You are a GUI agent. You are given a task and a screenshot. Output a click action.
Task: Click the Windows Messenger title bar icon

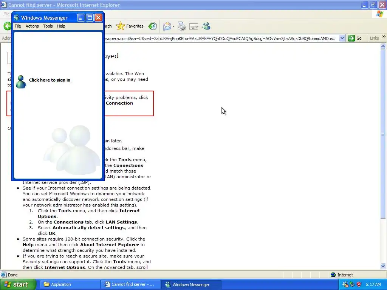[x=17, y=18]
